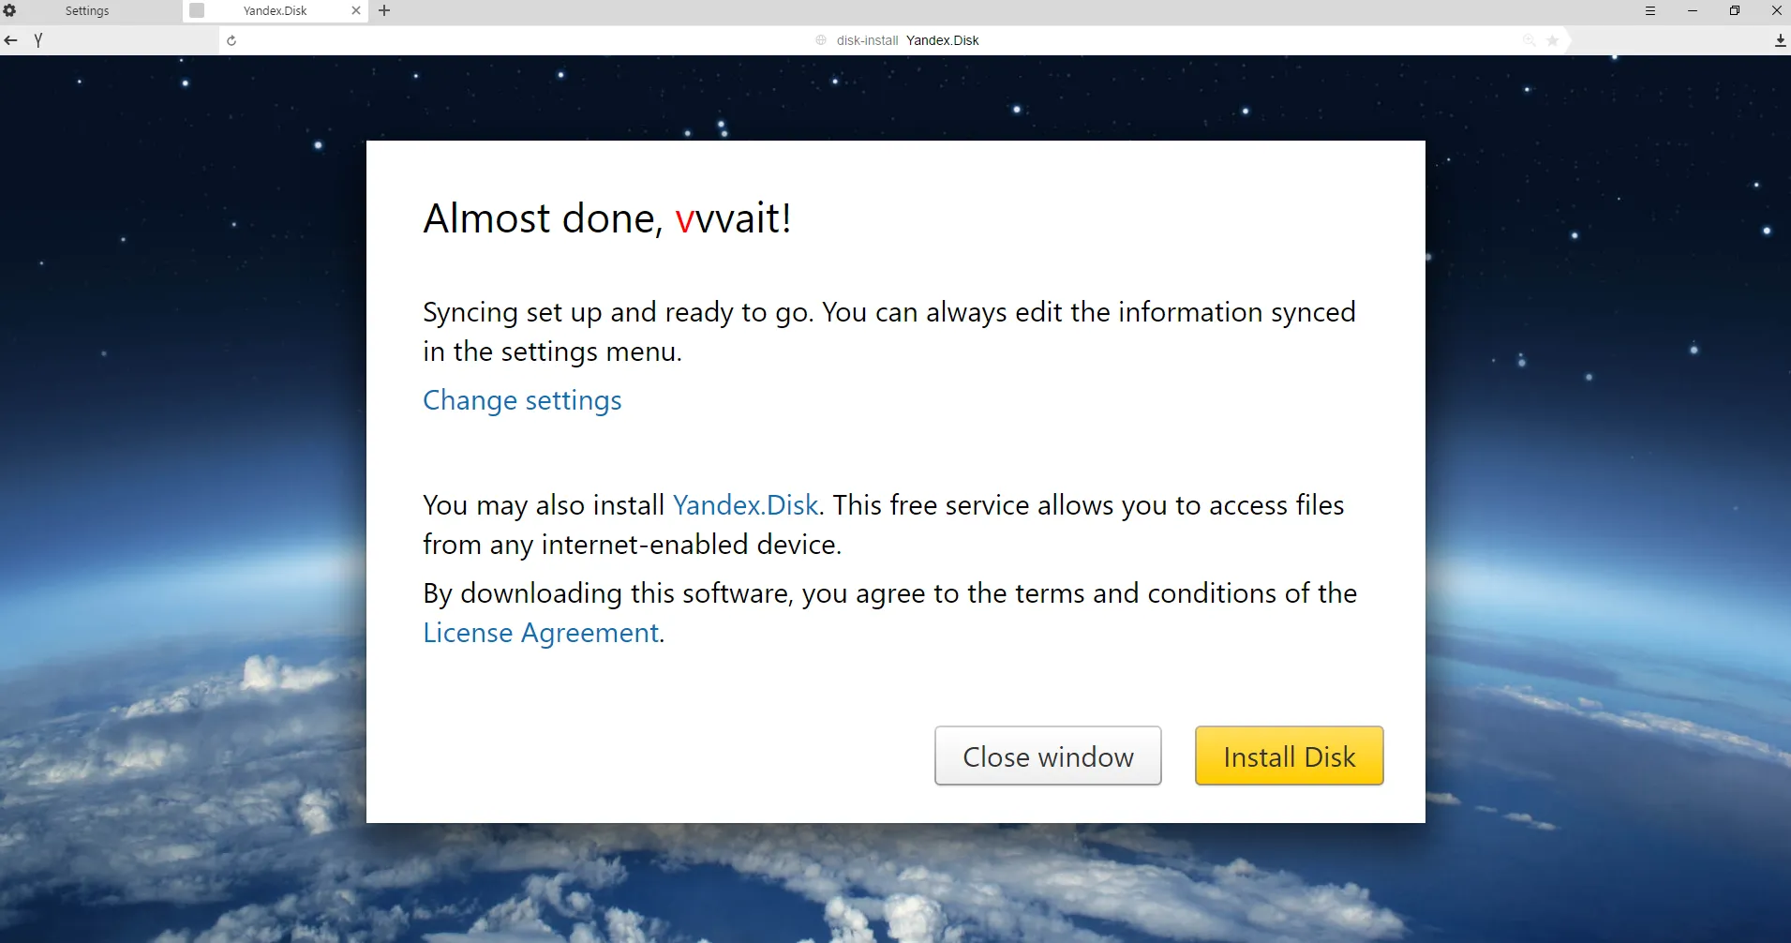Reload the current page
This screenshot has height=943, width=1791.
(x=231, y=39)
